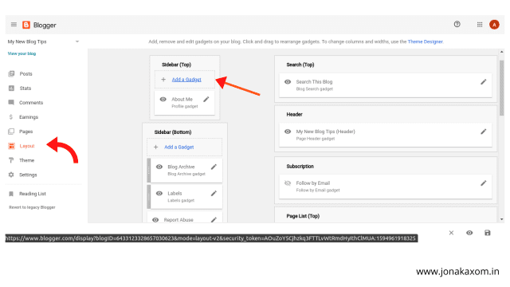Show the hidden Follow by Email gadget
Viewport: 510px width, 287px height.
(x=288, y=183)
